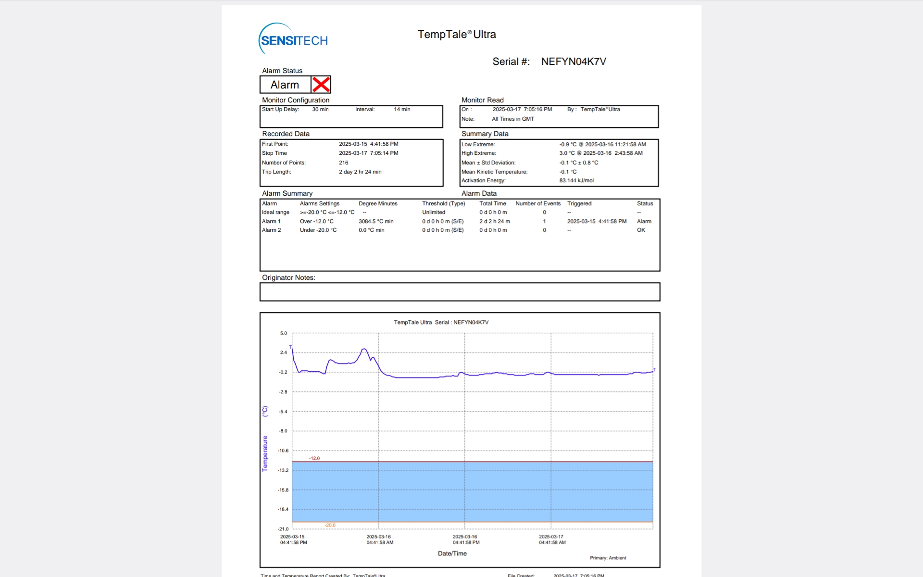Select Ideal range setting >=-20.0 °C <=-12.0 °C
923x577 pixels.
[327, 212]
